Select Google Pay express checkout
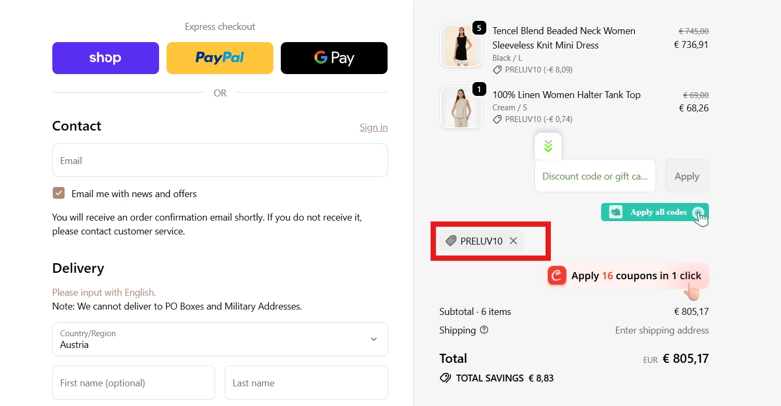This screenshot has width=781, height=406. point(334,58)
